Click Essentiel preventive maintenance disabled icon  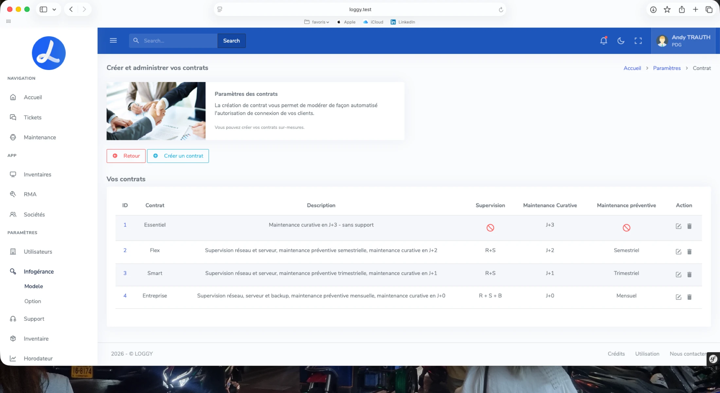[626, 228]
